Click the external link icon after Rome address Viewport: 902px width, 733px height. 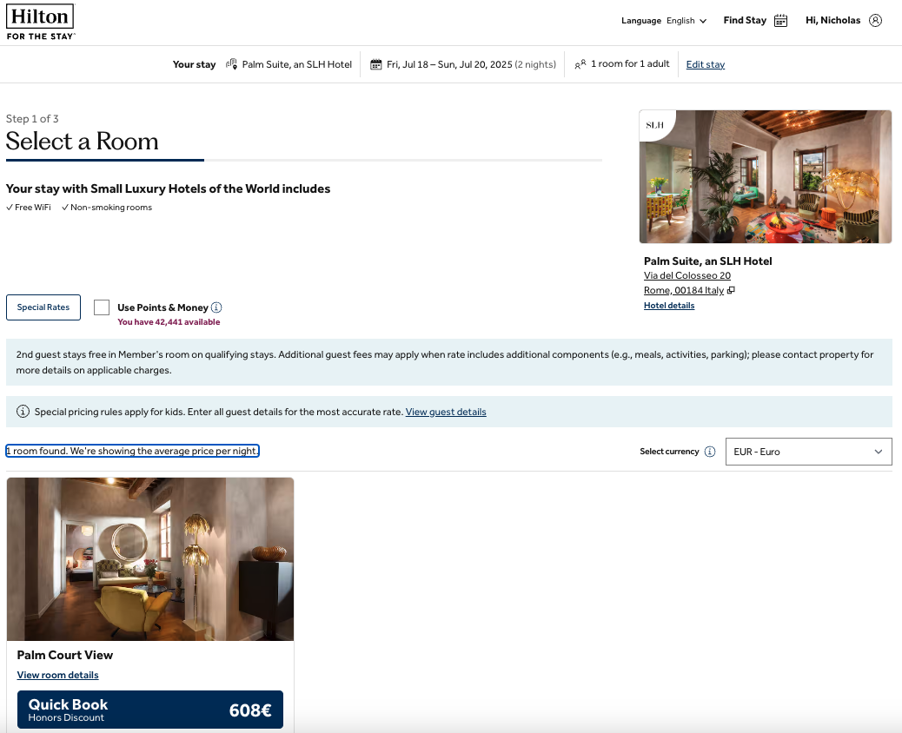coord(731,290)
